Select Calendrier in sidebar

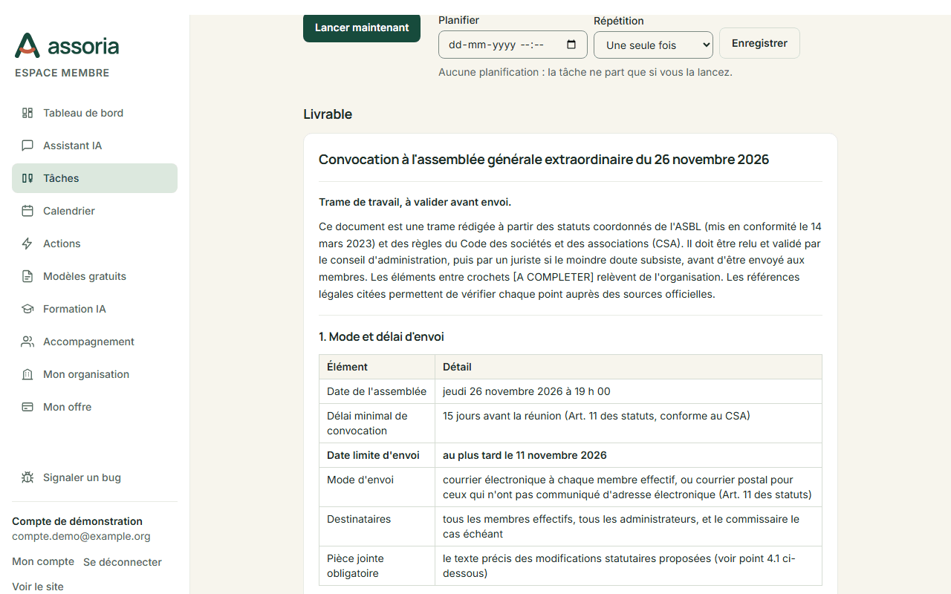click(x=94, y=211)
